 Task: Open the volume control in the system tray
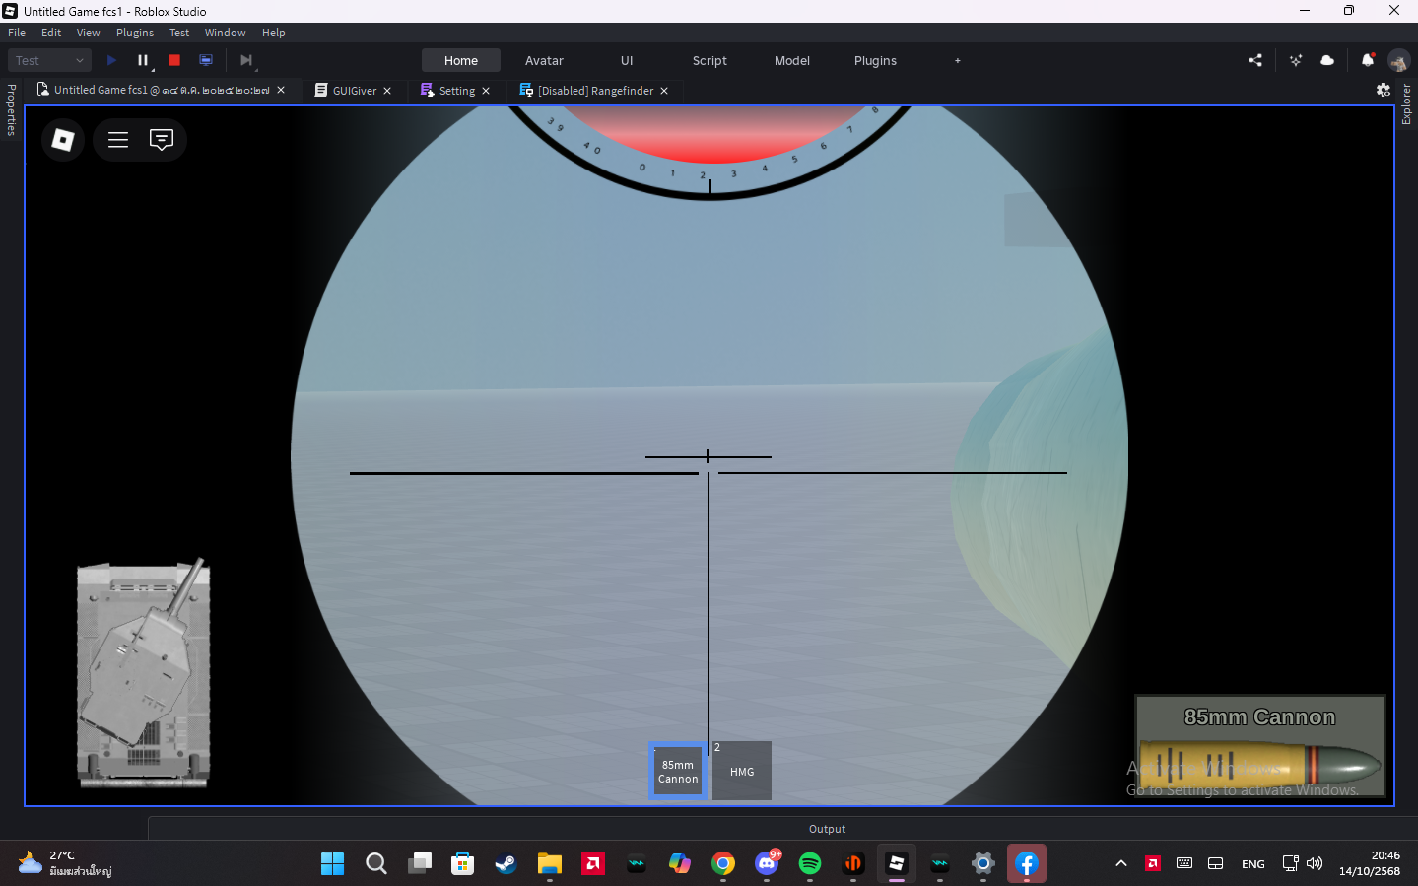coord(1315,863)
